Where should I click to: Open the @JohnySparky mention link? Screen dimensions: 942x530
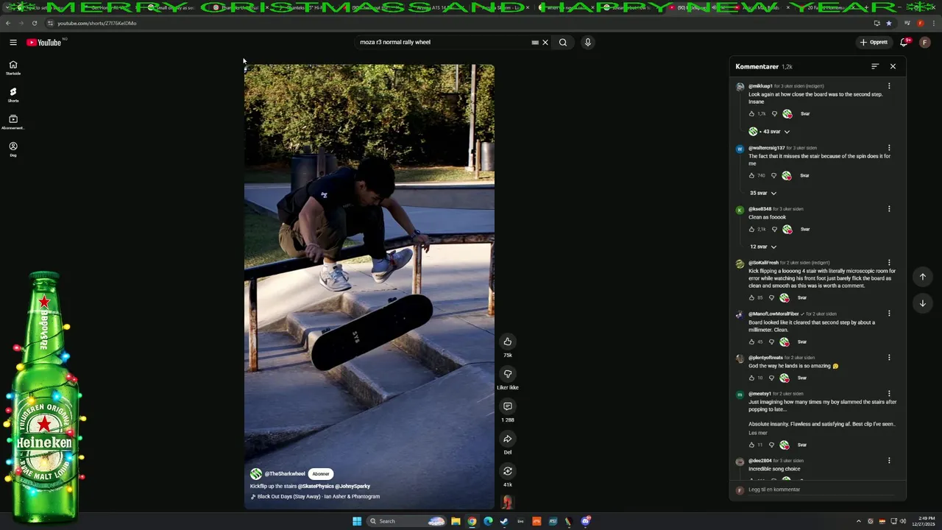tap(353, 487)
